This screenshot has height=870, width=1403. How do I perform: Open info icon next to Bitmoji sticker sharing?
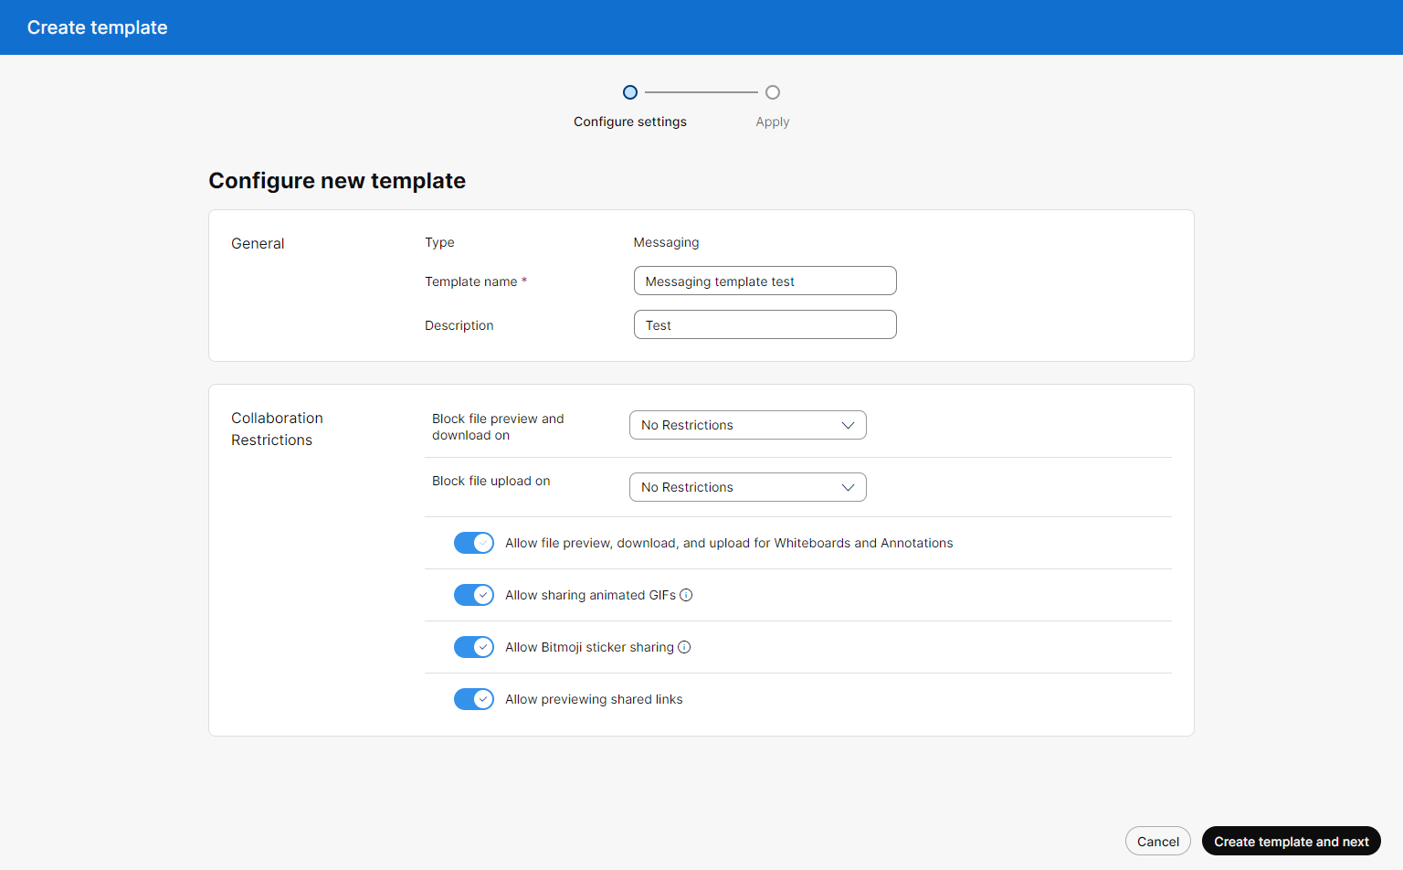click(x=684, y=647)
